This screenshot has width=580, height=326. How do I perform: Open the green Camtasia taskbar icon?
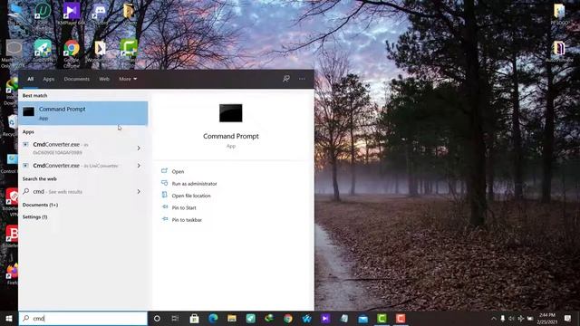[x=382, y=318]
